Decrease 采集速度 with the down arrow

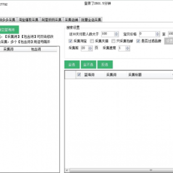pyautogui.click(x=128, y=49)
